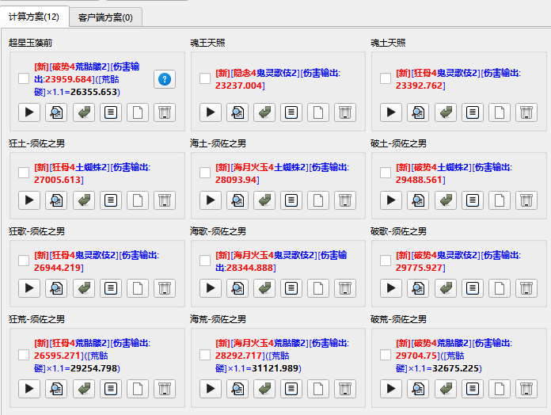The width and height of the screenshot is (551, 415).
Task: Click the green return arrow in 超星玉藻前
Action: 84,112
